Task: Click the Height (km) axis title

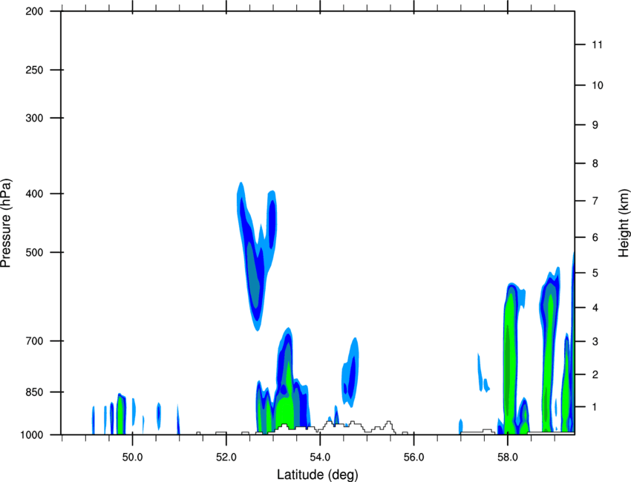Action: pyautogui.click(x=624, y=222)
